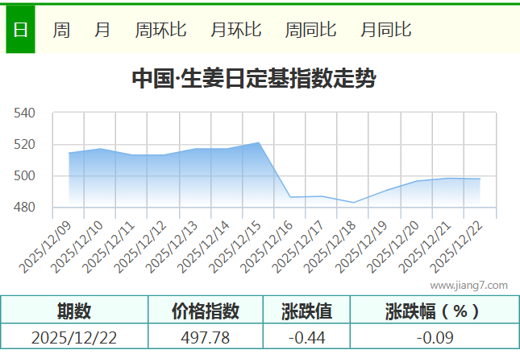Switch to the 周 weekly tab
520x354 pixels.
pos(61,30)
